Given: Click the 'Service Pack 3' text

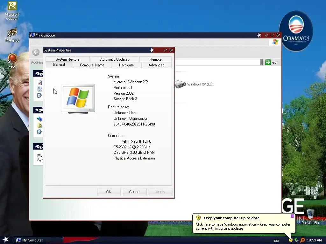Looking at the screenshot, I should coord(125,99).
